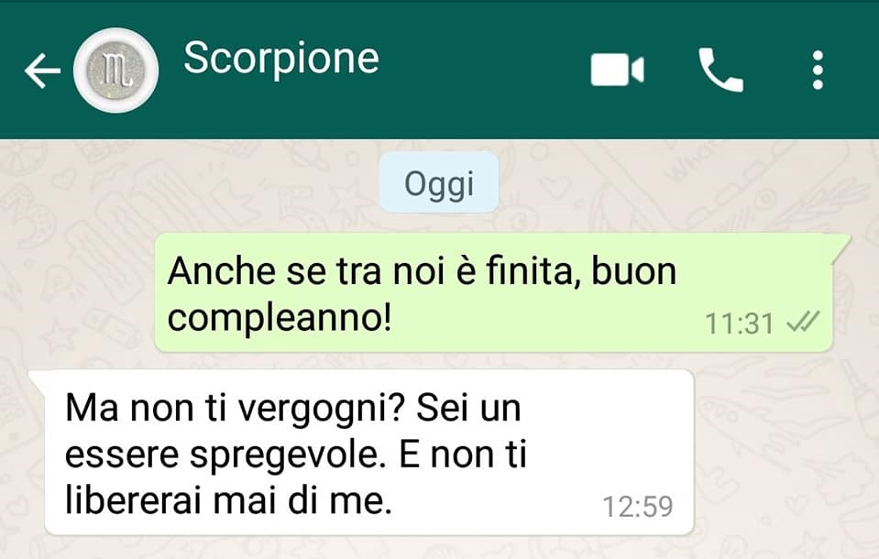
Task: Open contact info via Scorpione name
Action: [281, 58]
